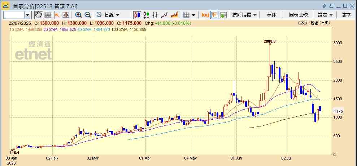Zoom out of the chart
Viewport: 357px width, 166px height.
click(x=88, y=15)
